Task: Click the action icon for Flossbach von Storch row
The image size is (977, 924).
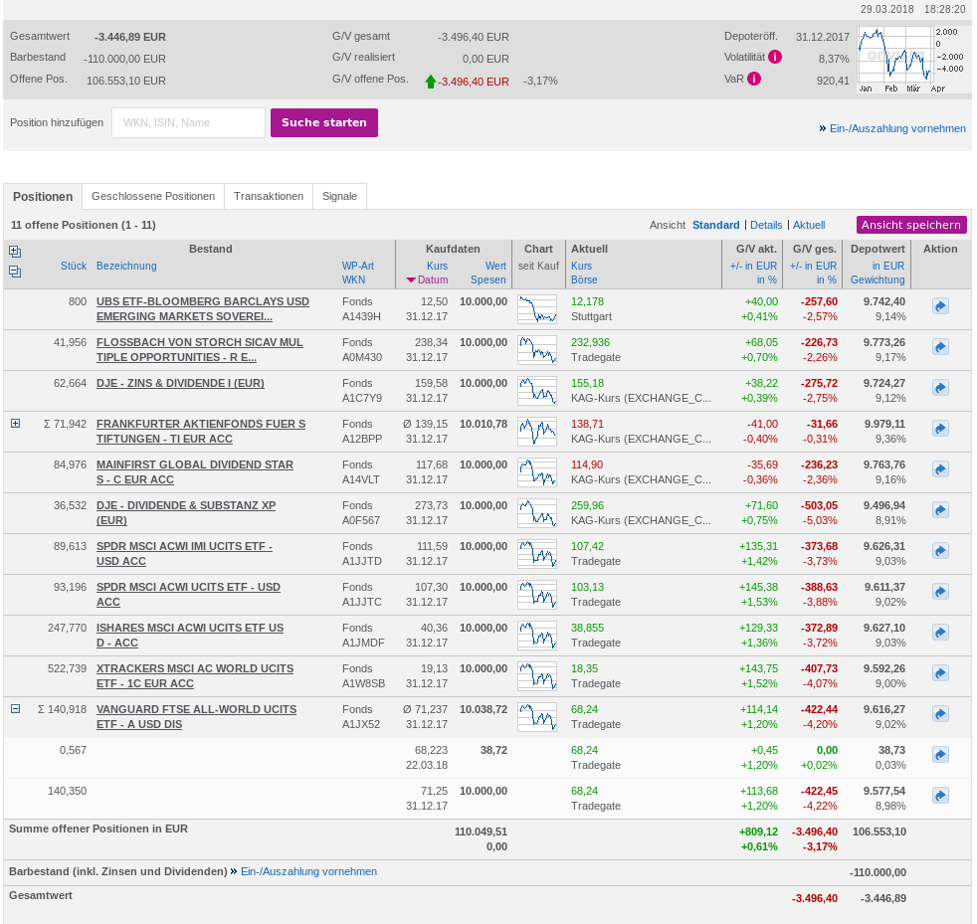Action: 940,347
